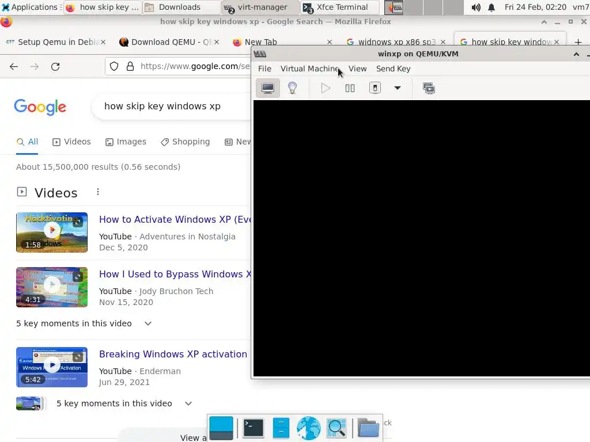Play the 5:42 Windows Activation thumbnail
The height and width of the screenshot is (442, 590).
click(x=52, y=367)
